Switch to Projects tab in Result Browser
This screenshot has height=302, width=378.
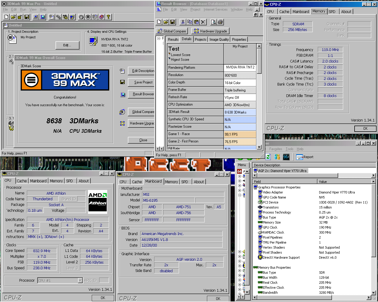[x=201, y=40]
